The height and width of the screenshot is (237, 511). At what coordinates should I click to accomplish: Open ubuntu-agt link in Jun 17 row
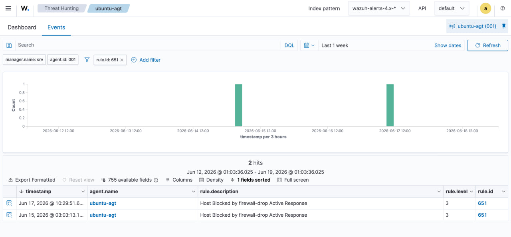pyautogui.click(x=103, y=203)
